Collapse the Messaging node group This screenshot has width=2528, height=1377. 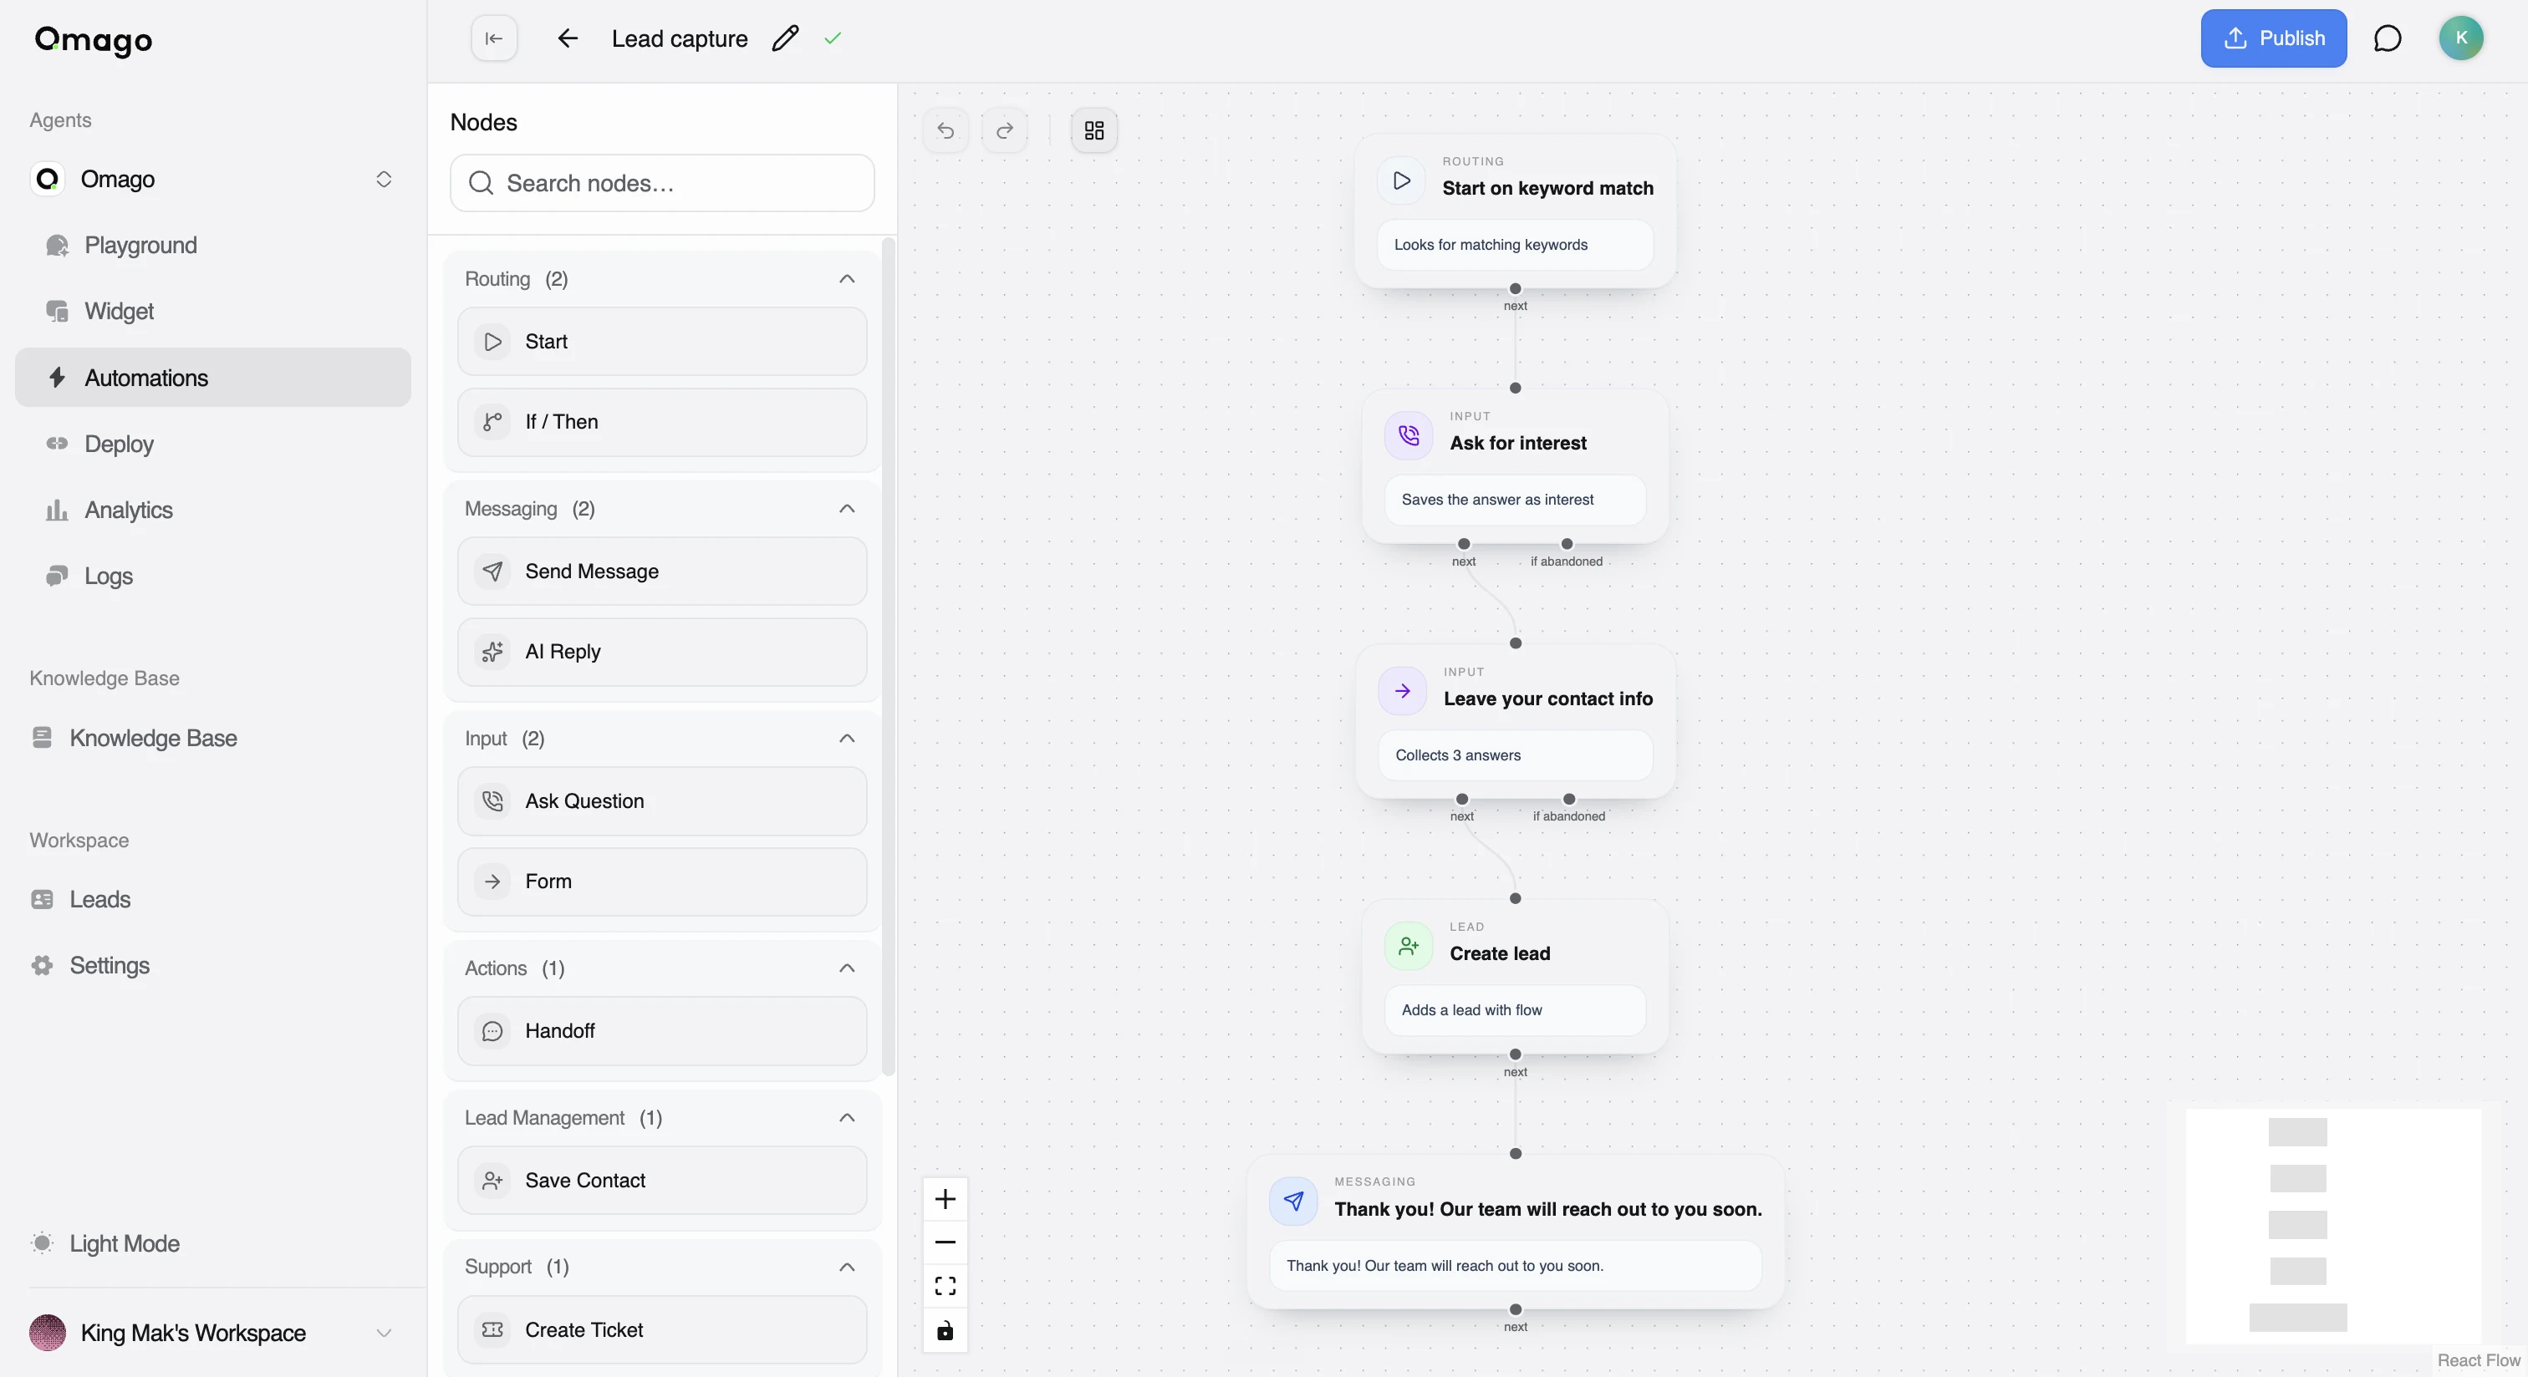(847, 508)
